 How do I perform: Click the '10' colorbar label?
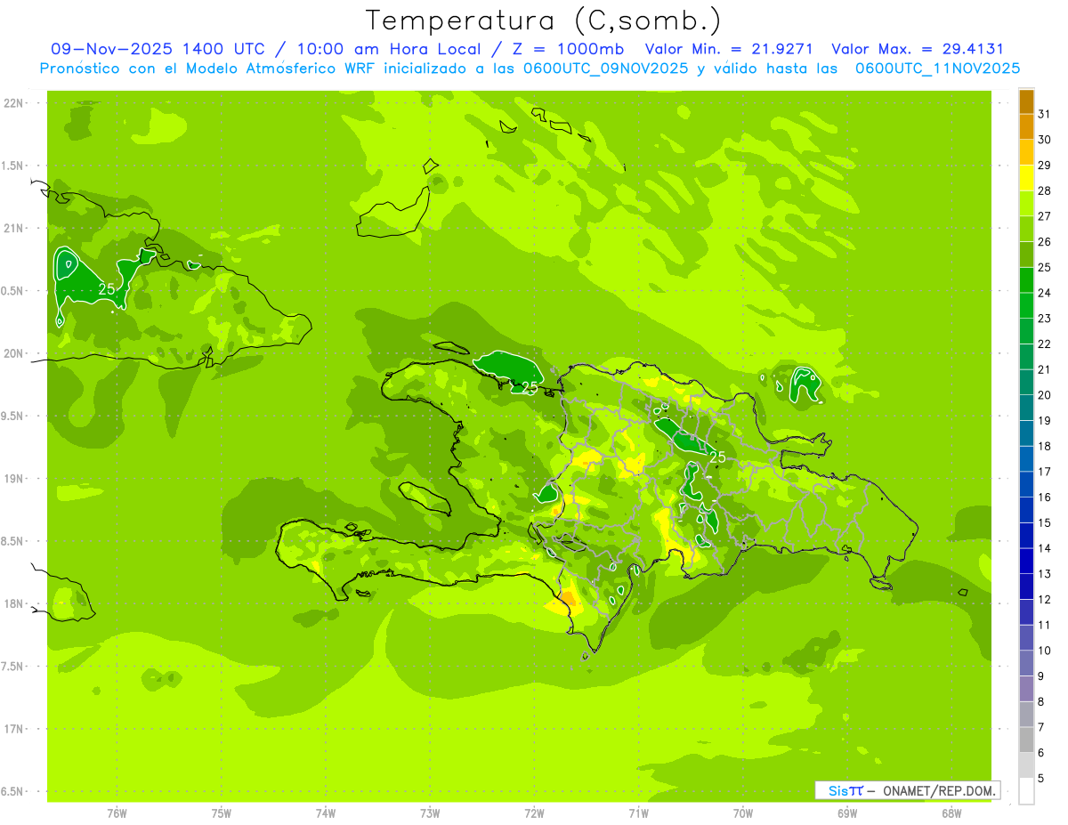[x=1045, y=651]
